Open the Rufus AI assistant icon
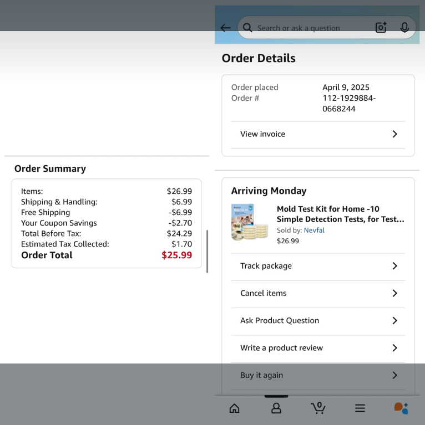The image size is (425, 425). click(401, 408)
